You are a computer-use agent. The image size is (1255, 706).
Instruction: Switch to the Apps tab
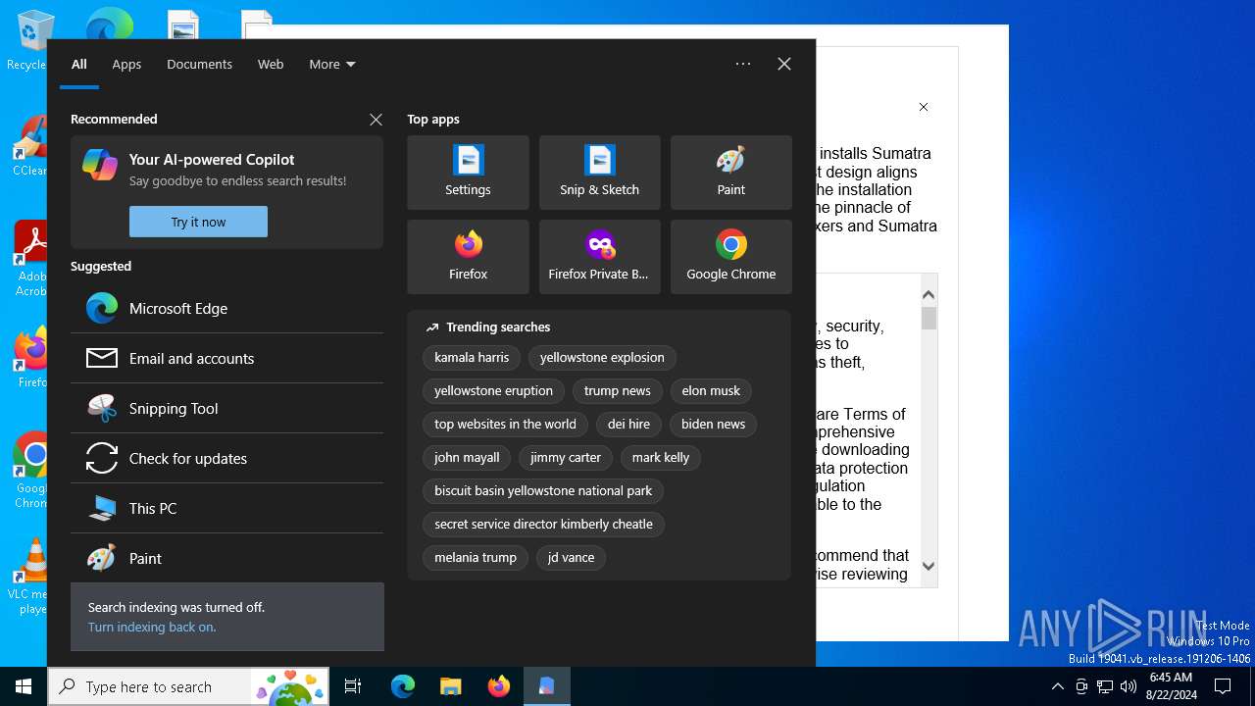(126, 64)
